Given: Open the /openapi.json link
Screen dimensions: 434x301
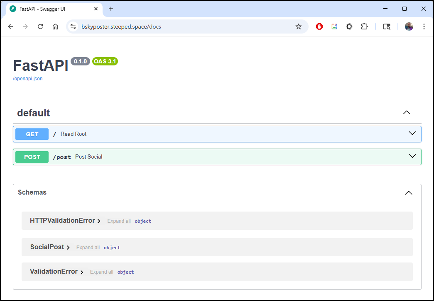Looking at the screenshot, I should click(27, 78).
